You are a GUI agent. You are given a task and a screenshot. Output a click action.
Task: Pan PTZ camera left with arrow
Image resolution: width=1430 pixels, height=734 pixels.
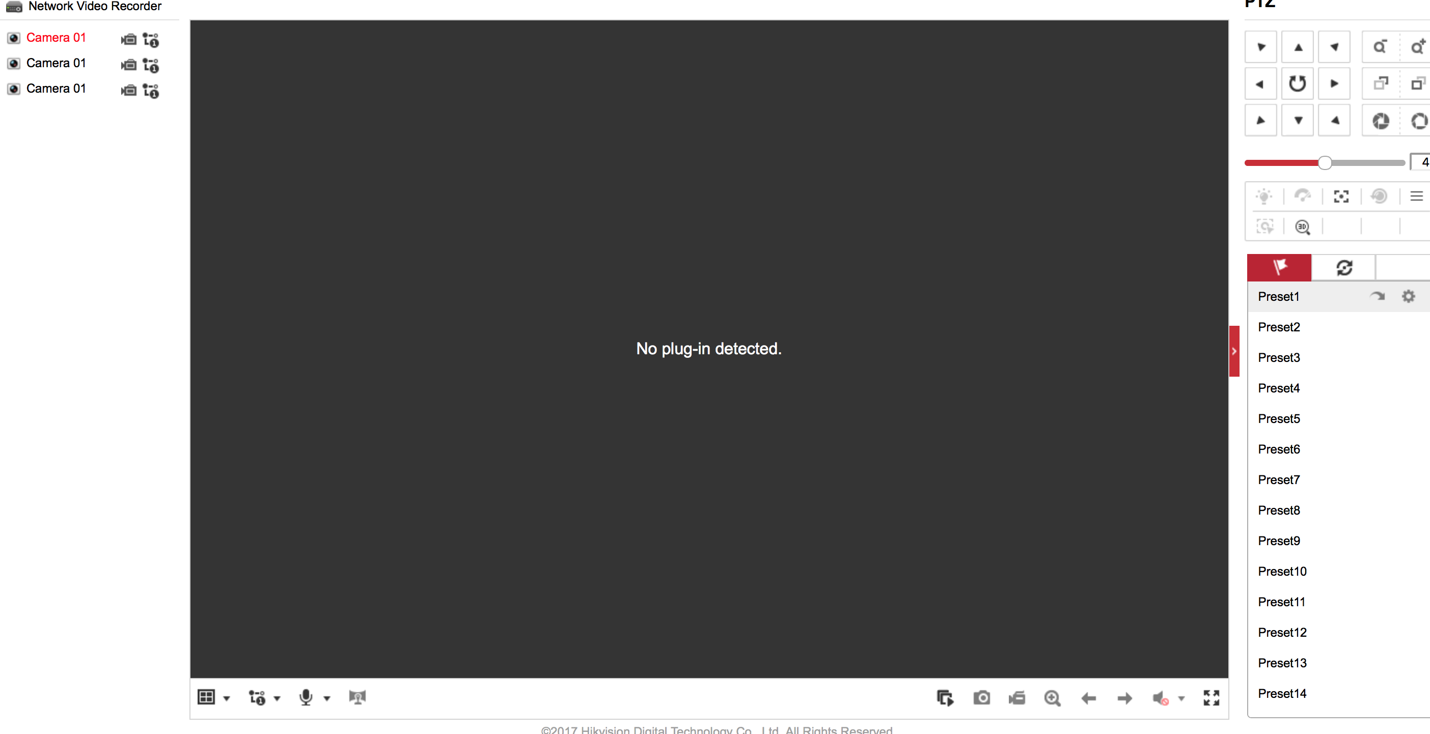(x=1260, y=84)
